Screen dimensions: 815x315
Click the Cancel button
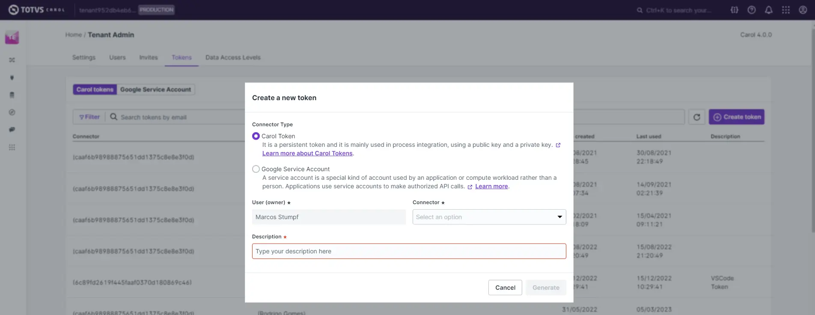(505, 288)
